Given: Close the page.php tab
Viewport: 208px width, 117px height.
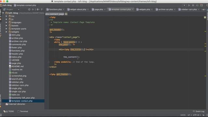Looking at the screenshot, I should pos(105,9).
